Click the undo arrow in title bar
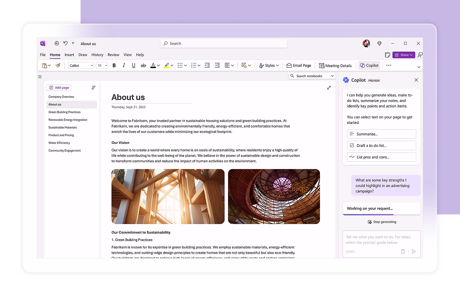Viewport: 460px width, 295px height. pyautogui.click(x=65, y=43)
